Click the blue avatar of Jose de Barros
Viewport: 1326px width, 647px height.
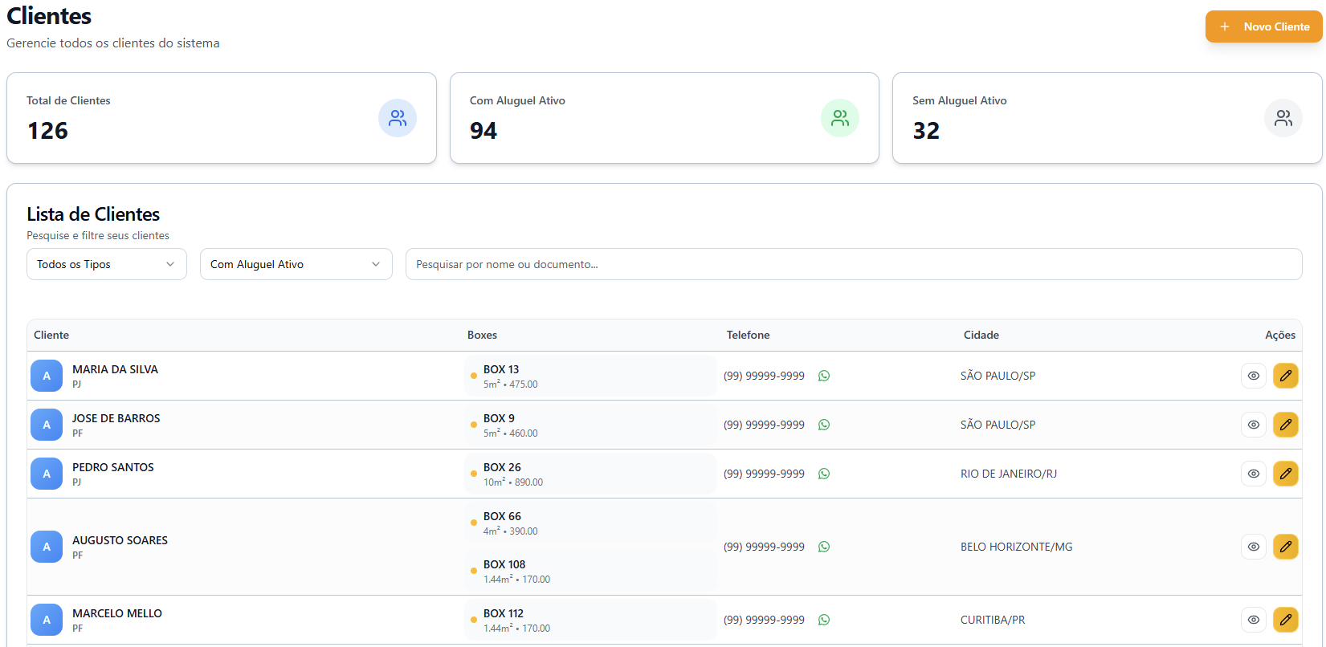(x=47, y=425)
